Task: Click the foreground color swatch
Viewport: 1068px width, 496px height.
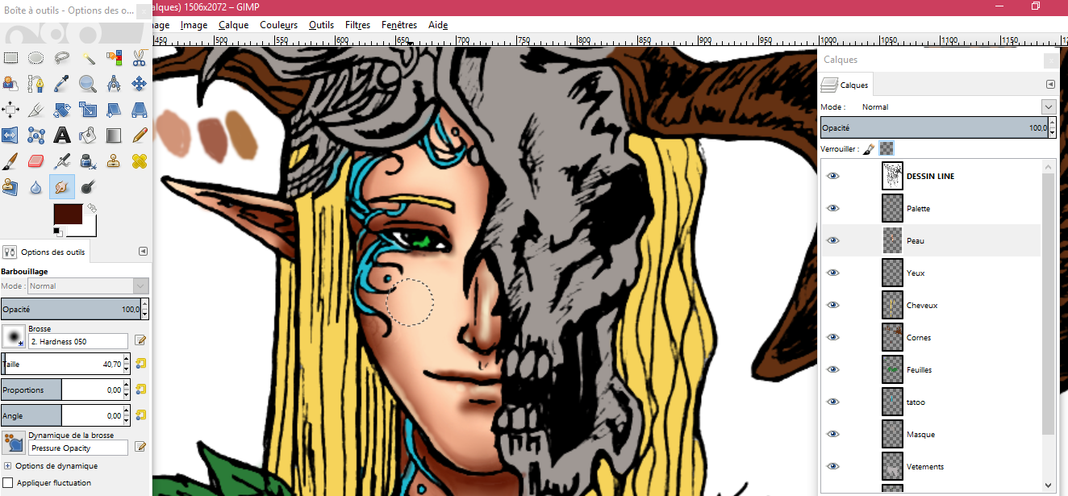Action: 68,215
